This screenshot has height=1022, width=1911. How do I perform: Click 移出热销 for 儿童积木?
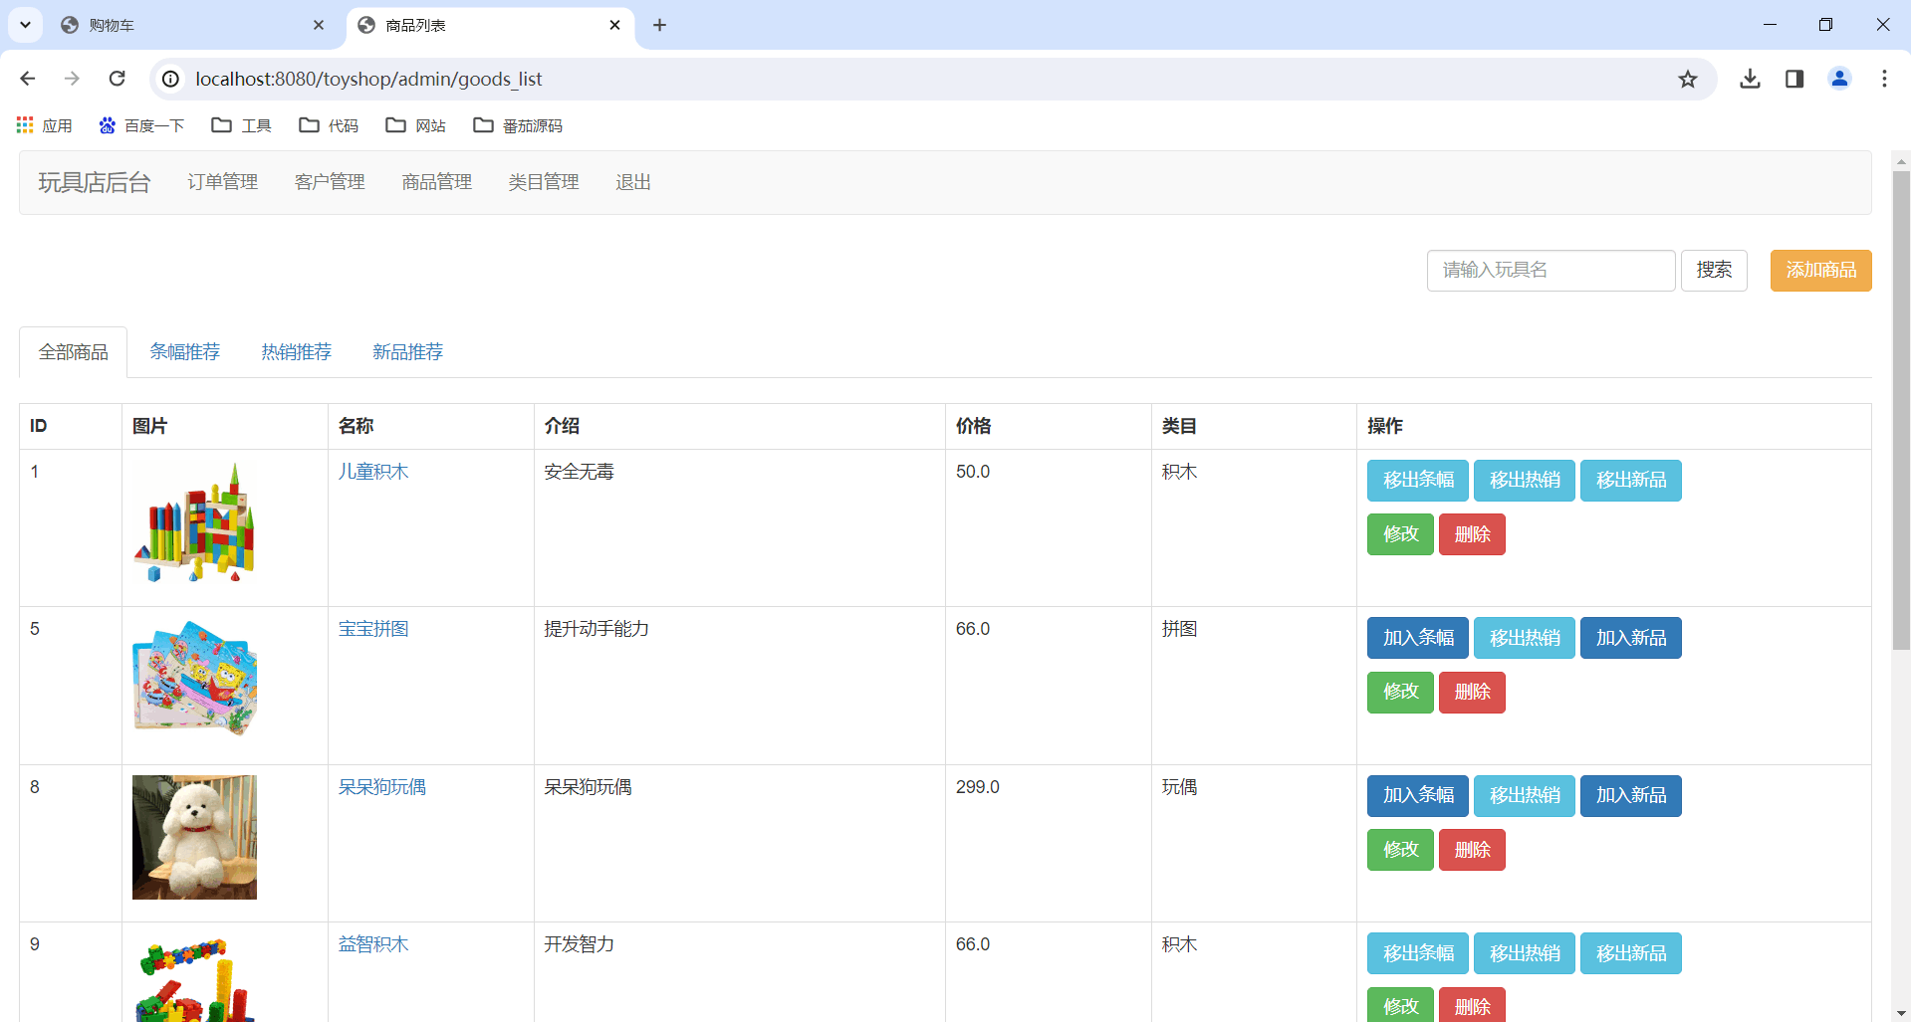pos(1525,481)
